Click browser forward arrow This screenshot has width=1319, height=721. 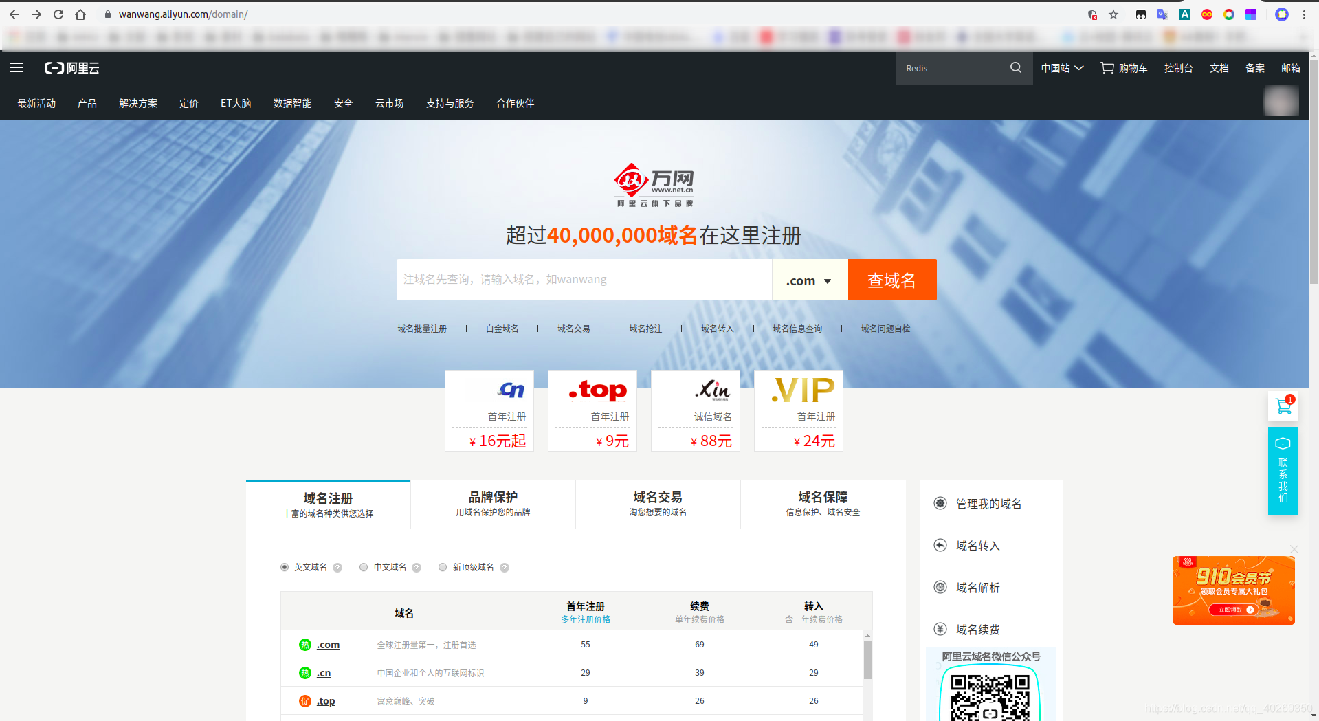36,14
